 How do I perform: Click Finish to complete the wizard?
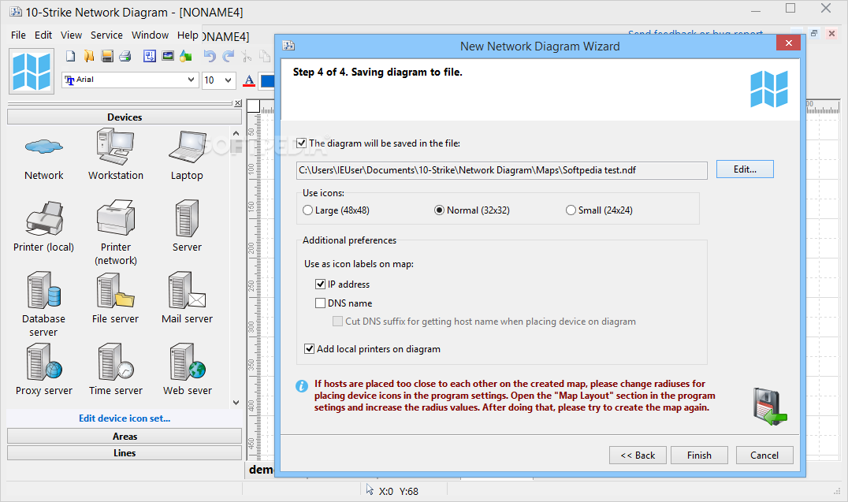tap(699, 456)
